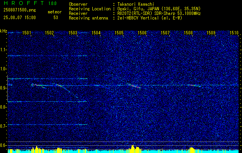242x153 pixels.
Task: Click the Observer field label
Action: click(78, 4)
